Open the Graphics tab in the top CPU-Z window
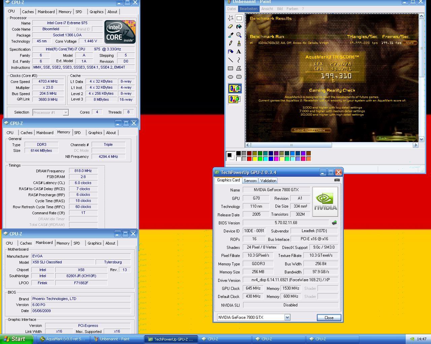The image size is (431, 344). tap(97, 12)
